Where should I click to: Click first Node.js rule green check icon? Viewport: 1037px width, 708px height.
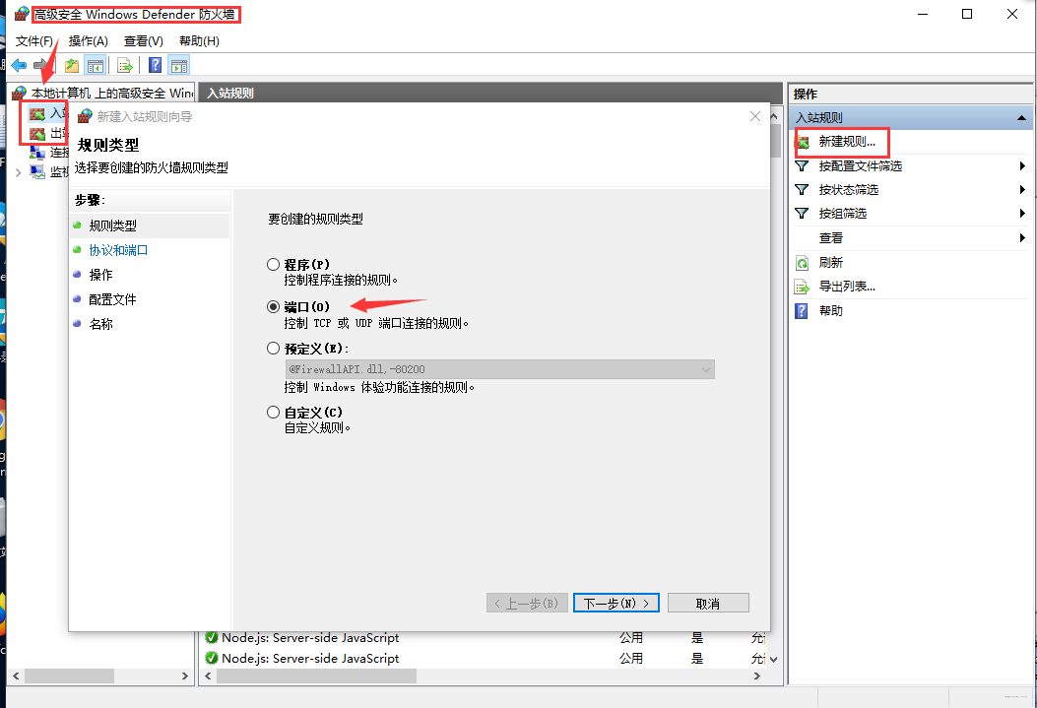pos(212,638)
